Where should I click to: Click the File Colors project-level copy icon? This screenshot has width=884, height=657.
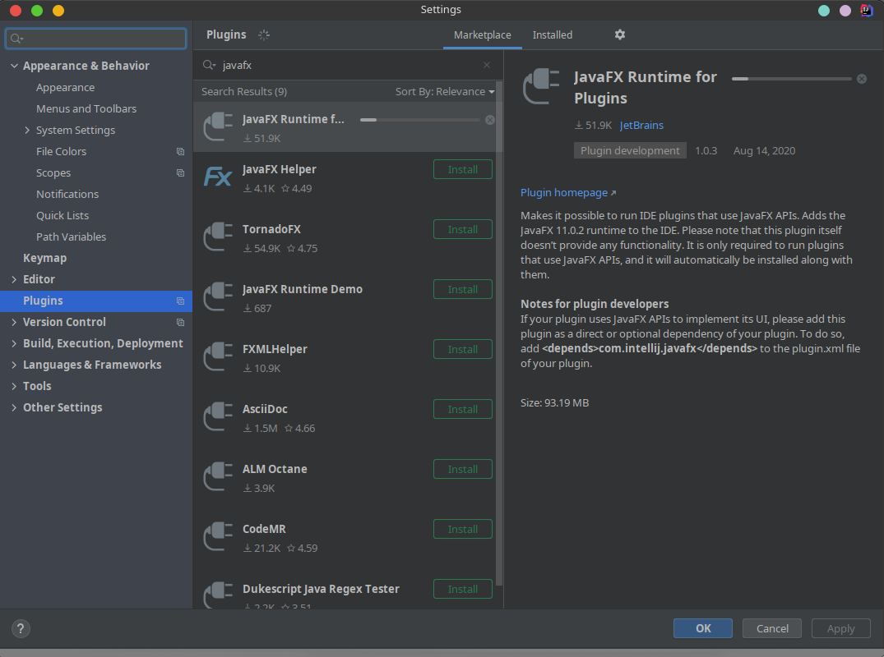coord(180,151)
